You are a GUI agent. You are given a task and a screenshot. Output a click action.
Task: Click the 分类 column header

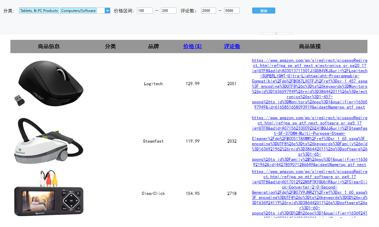coord(110,46)
